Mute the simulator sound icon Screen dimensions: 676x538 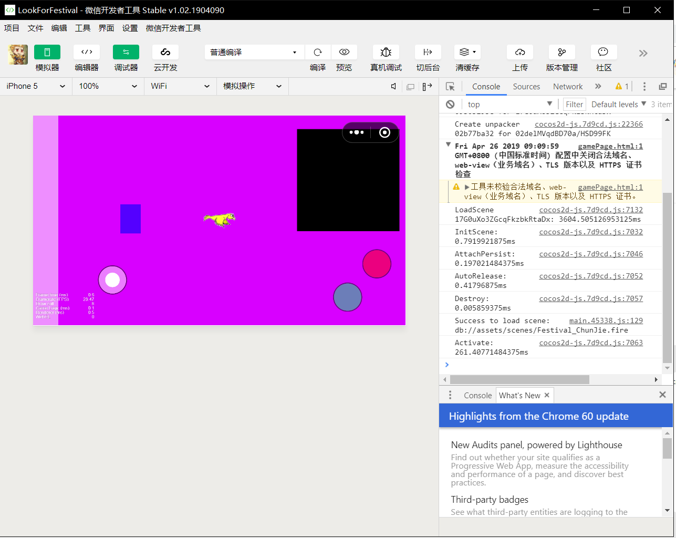click(x=393, y=86)
